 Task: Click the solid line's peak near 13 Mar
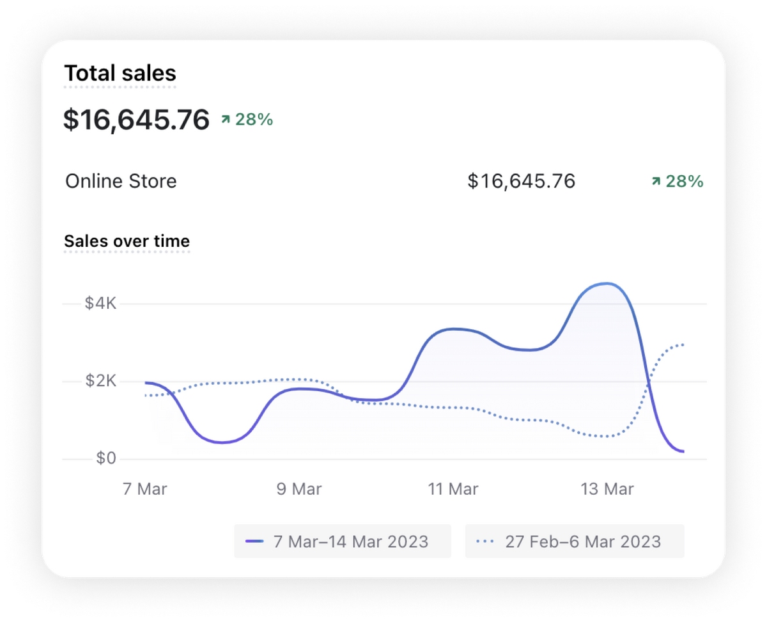tap(605, 284)
